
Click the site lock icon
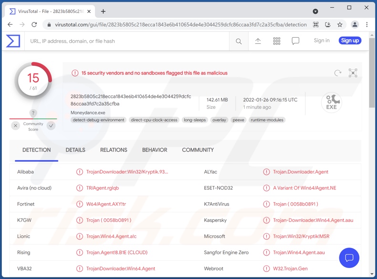click(49, 24)
